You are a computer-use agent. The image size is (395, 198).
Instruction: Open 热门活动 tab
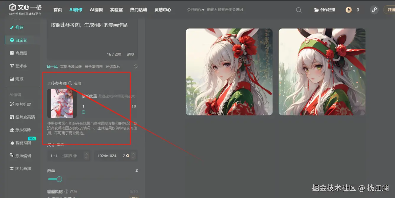click(138, 10)
